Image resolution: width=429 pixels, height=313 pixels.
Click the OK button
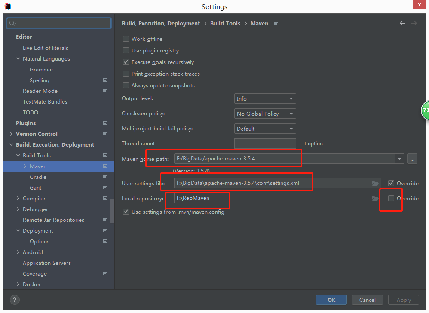tap(331, 300)
